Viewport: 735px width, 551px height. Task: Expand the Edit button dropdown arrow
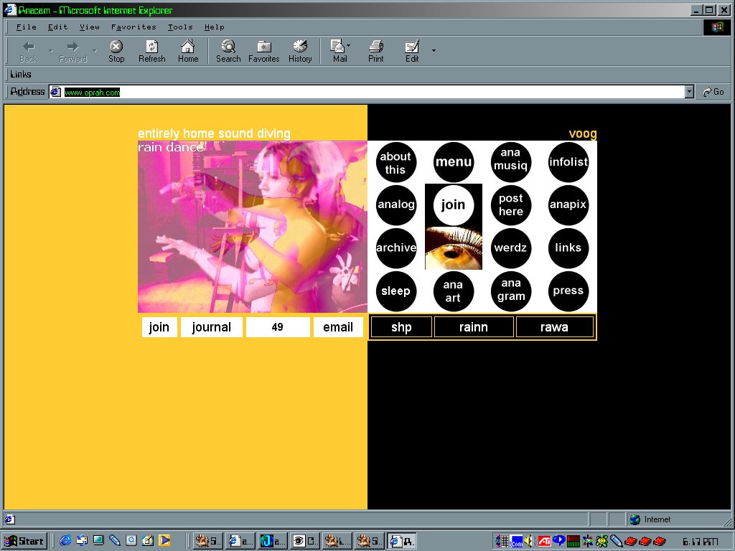click(x=434, y=51)
